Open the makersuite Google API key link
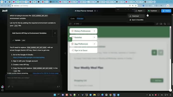Screen dimensions: 173x97 (29, 57)
